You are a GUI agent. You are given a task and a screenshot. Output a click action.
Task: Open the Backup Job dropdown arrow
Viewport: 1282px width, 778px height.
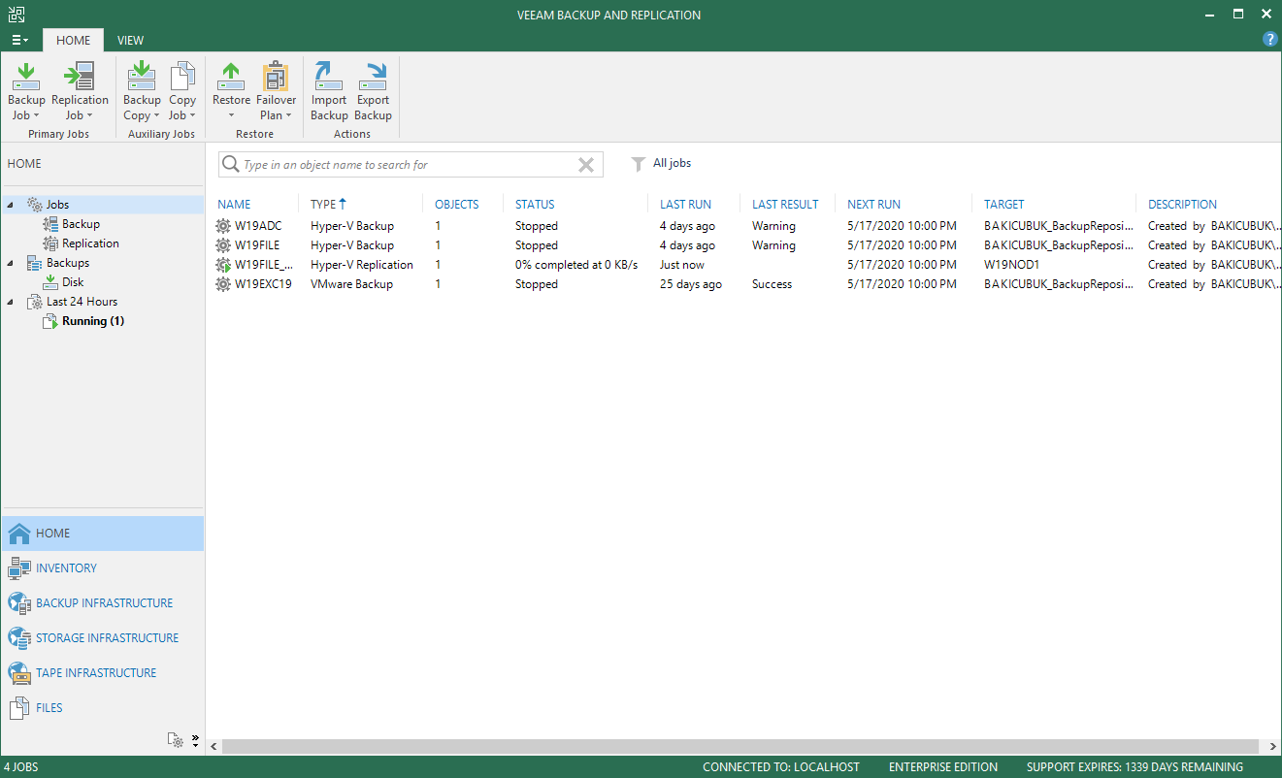pos(36,116)
